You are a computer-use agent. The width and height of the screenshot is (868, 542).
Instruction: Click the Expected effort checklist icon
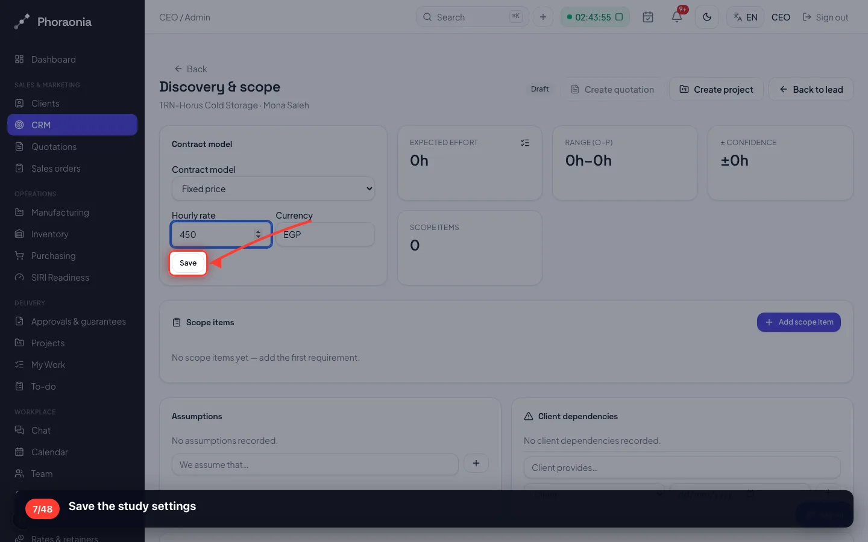(x=525, y=143)
